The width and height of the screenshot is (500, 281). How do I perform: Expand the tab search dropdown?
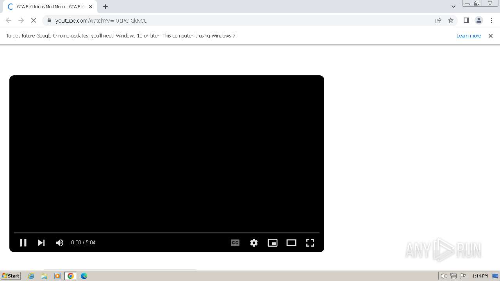click(x=454, y=7)
